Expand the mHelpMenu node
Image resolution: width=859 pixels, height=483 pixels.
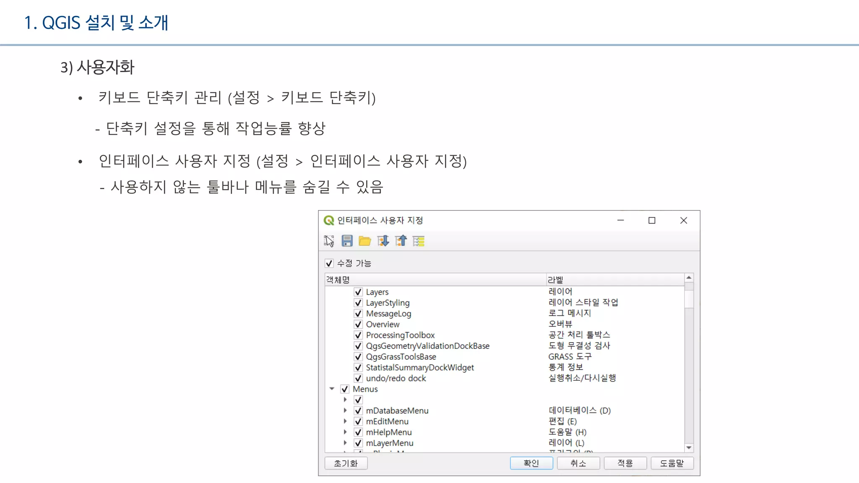[x=345, y=432]
